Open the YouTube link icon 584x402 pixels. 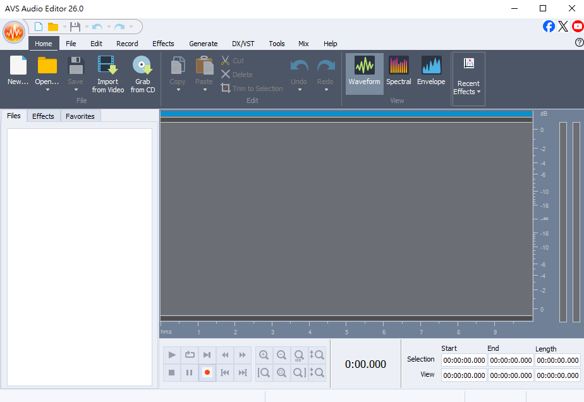[578, 27]
